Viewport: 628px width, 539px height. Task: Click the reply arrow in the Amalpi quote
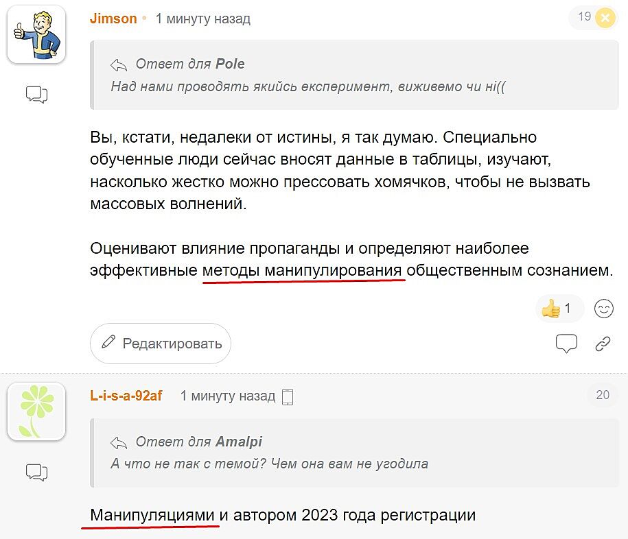point(119,442)
